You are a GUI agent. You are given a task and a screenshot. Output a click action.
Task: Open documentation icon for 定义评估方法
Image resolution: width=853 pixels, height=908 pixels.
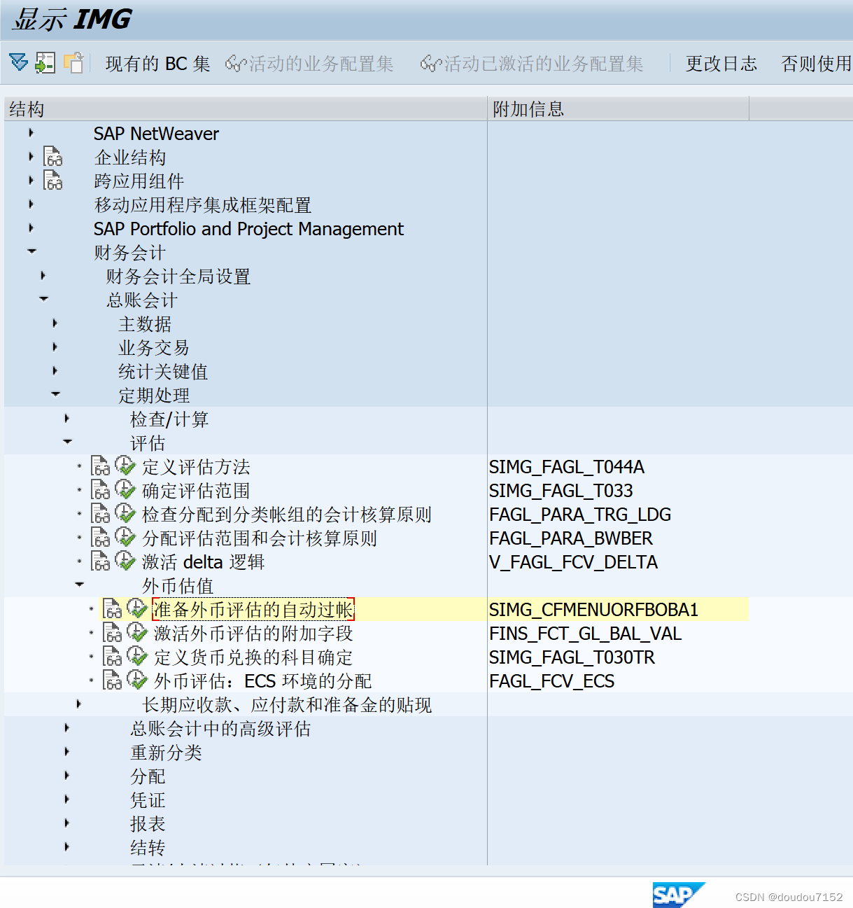[101, 466]
